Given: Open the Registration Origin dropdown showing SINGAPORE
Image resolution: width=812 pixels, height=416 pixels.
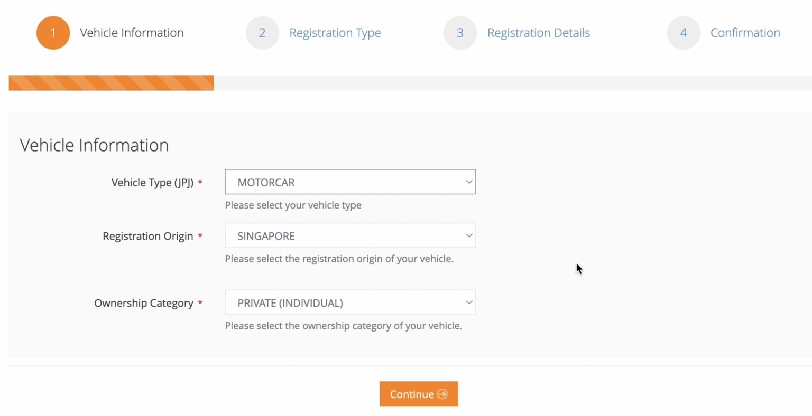Looking at the screenshot, I should tap(350, 235).
